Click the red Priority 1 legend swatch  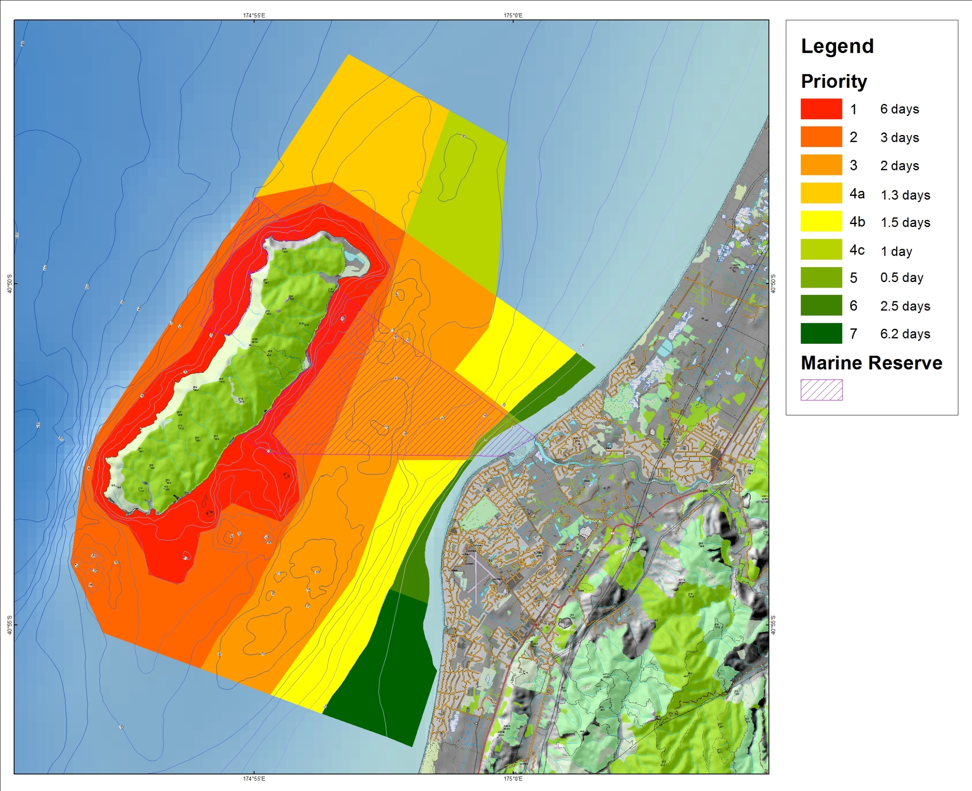coord(821,109)
